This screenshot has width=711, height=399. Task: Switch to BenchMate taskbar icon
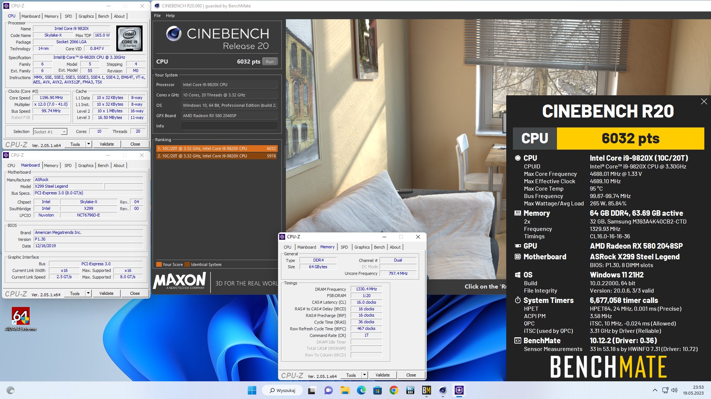[426, 390]
